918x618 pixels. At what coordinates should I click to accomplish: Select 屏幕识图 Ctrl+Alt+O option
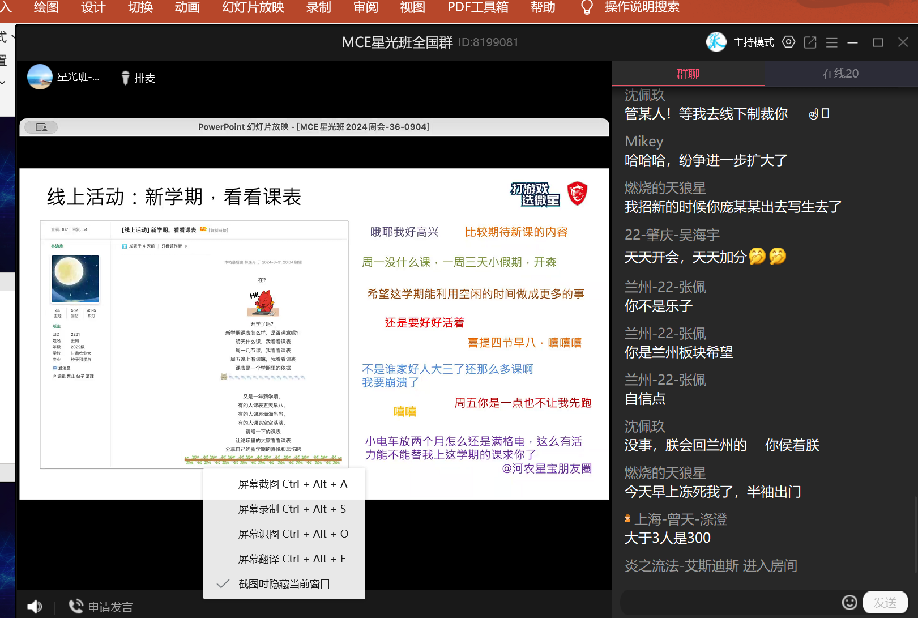[x=293, y=534]
